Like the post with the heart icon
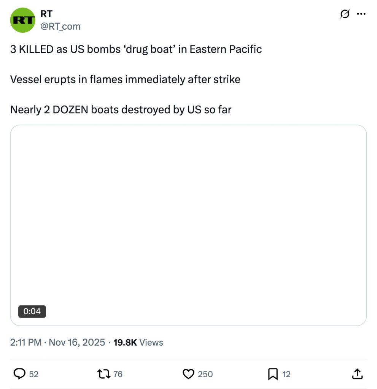 189,374
